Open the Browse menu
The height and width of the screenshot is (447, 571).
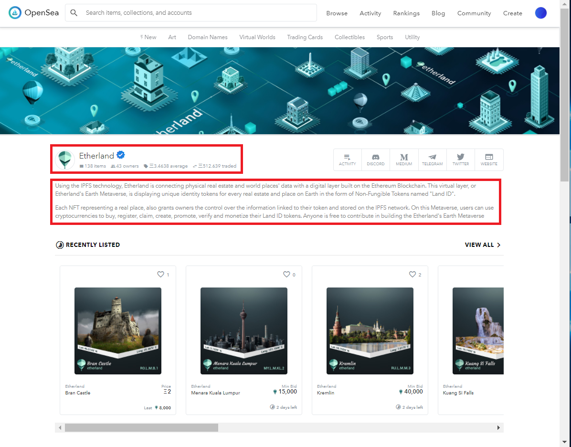click(337, 13)
